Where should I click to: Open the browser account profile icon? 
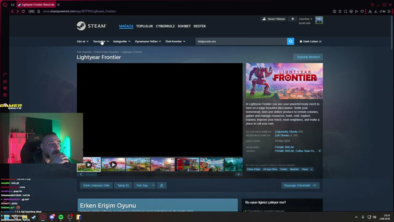pyautogui.click(x=370, y=11)
